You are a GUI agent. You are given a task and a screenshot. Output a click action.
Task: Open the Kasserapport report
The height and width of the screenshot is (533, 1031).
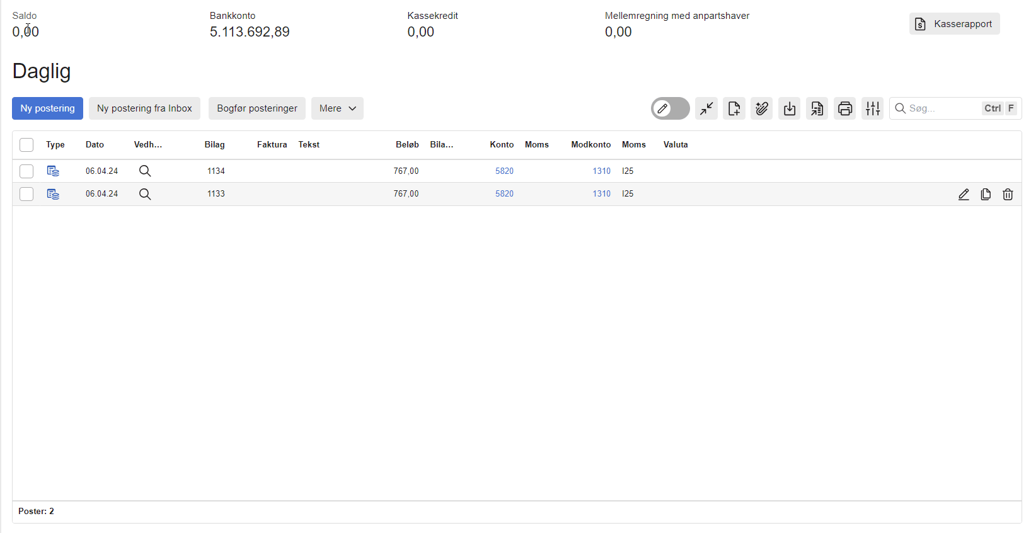pyautogui.click(x=954, y=24)
